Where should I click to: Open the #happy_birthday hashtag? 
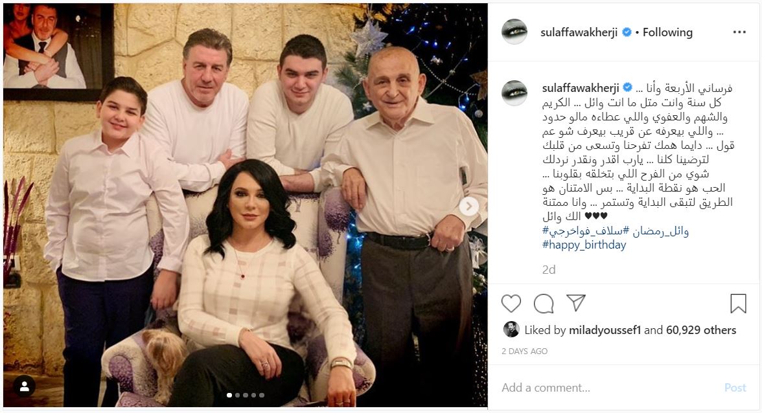584,245
